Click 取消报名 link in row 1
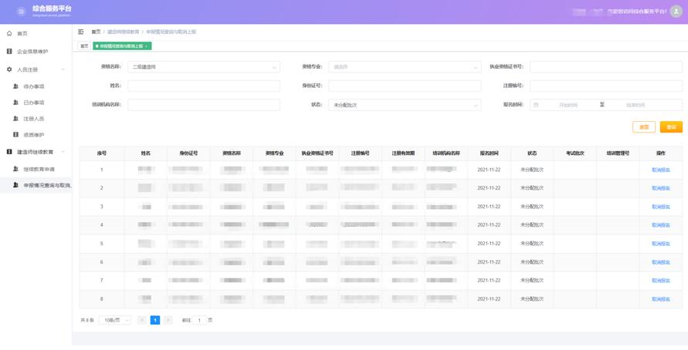 pos(660,170)
